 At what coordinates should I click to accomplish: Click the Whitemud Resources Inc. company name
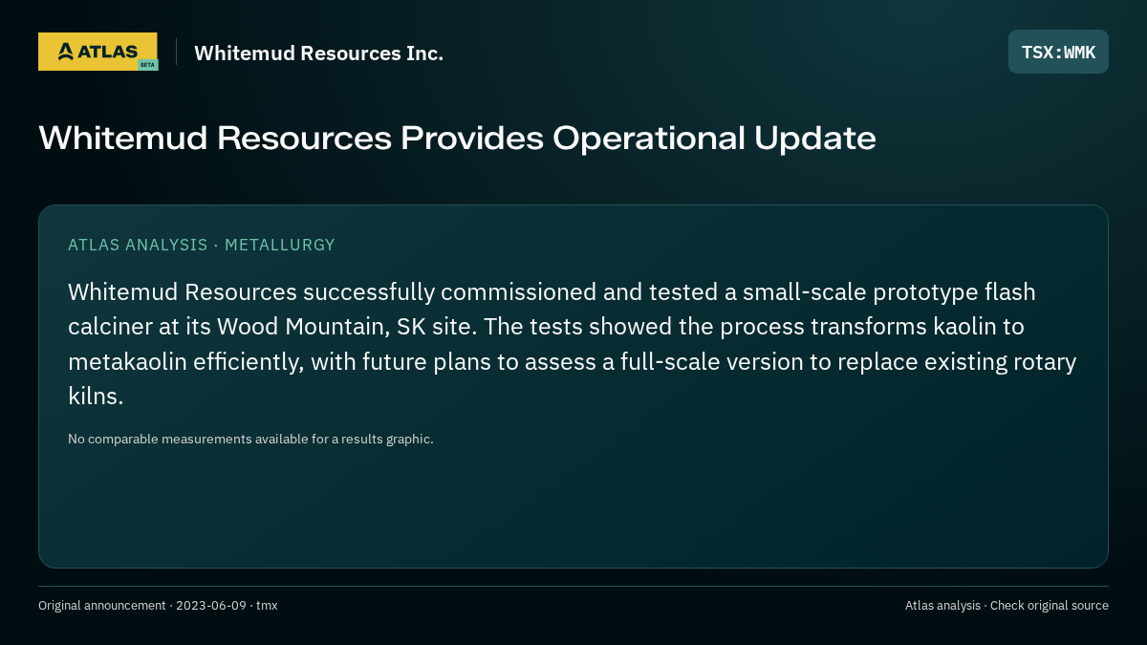[x=318, y=53]
